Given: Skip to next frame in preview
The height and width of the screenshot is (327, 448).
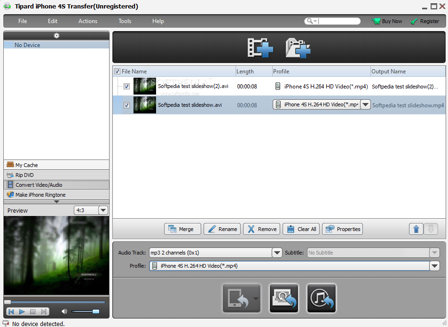Looking at the screenshot, I should pyautogui.click(x=44, y=311).
